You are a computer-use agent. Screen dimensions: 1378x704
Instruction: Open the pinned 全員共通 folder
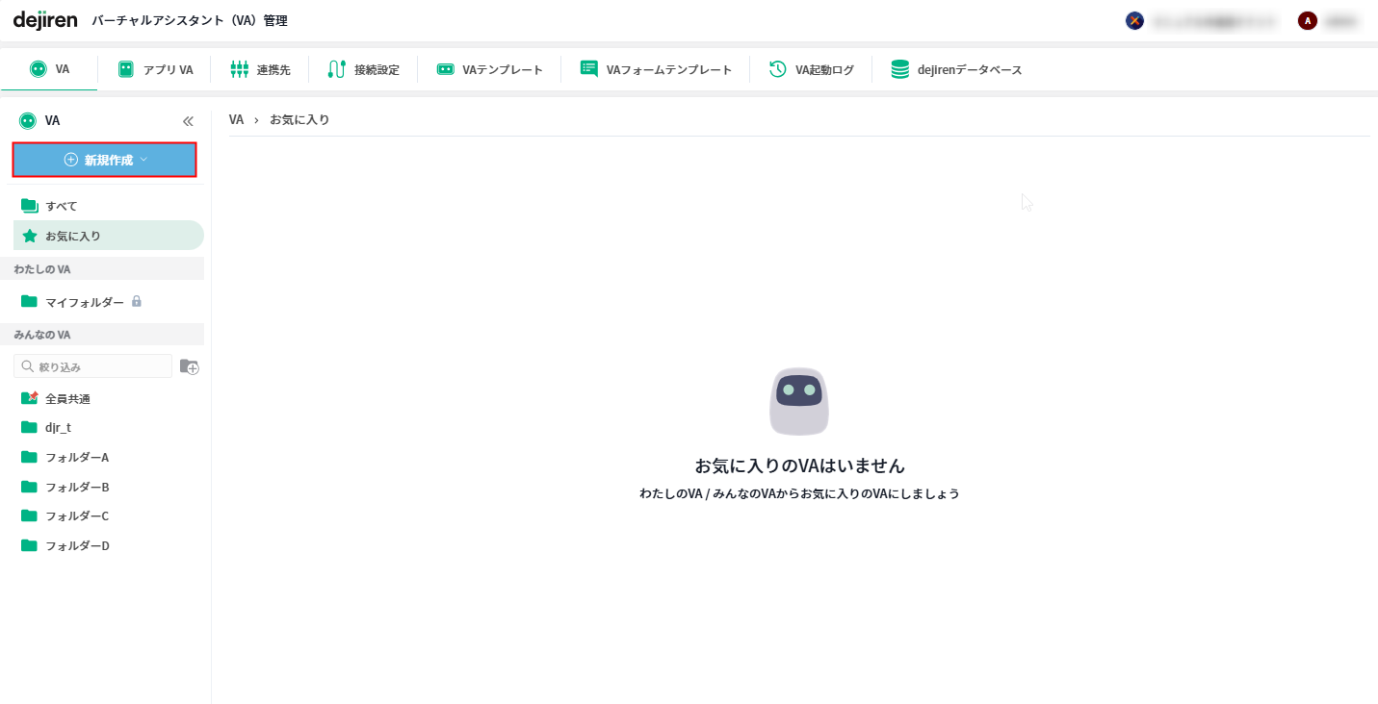tap(67, 398)
